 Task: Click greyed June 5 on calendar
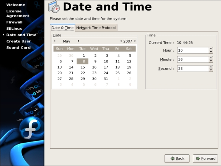click(x=84, y=85)
